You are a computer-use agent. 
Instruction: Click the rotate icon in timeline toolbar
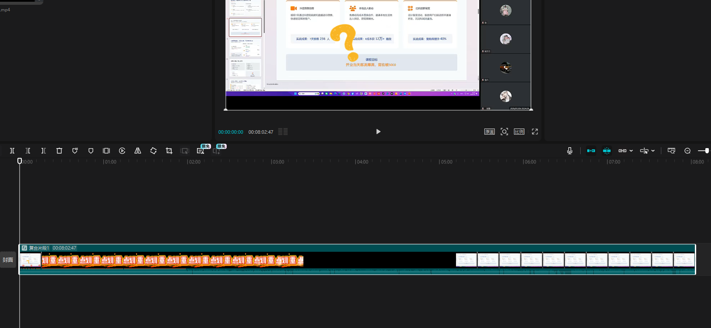click(153, 151)
